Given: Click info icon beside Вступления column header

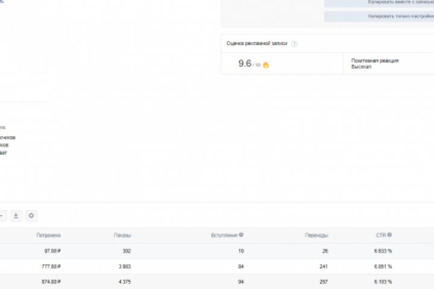Looking at the screenshot, I should coord(241,235).
